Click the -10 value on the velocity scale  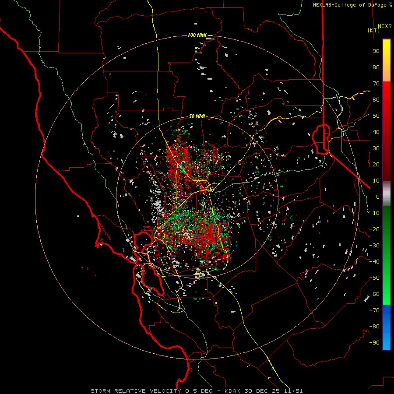[x=374, y=213]
